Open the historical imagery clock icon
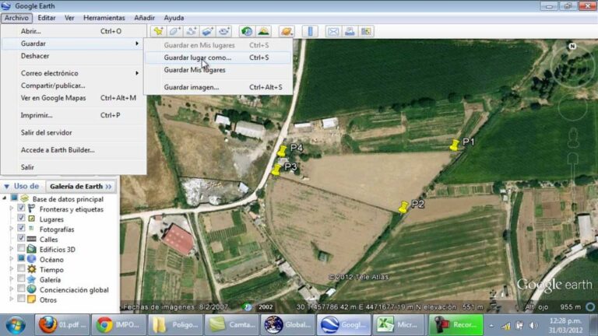This screenshot has height=336, width=598. (x=247, y=31)
